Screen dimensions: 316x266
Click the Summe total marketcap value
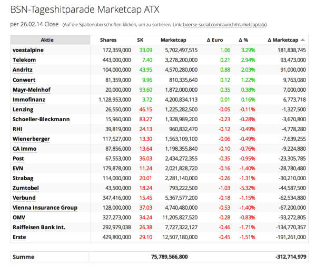pos(170,257)
